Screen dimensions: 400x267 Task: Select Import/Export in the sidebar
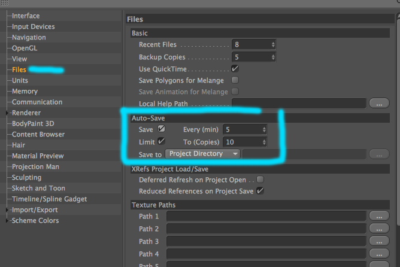[35, 210]
